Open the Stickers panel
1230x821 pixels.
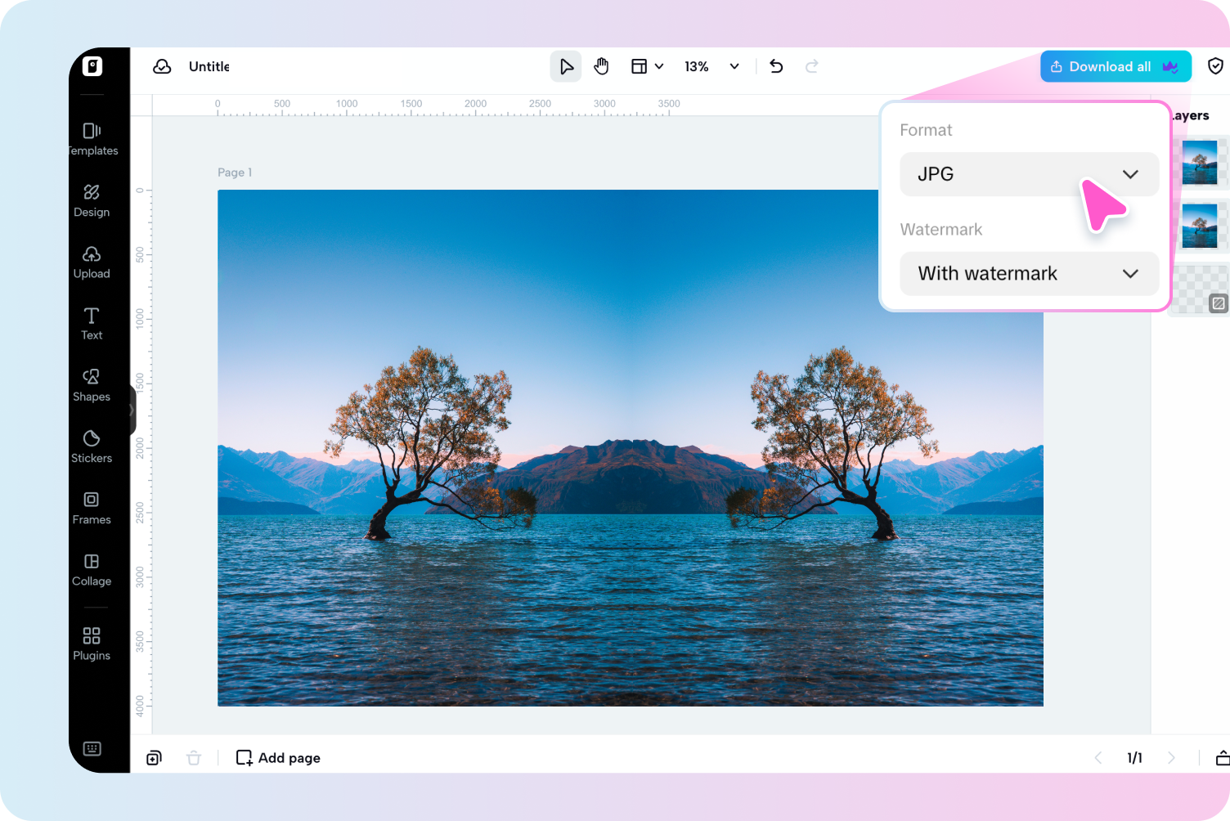click(92, 446)
